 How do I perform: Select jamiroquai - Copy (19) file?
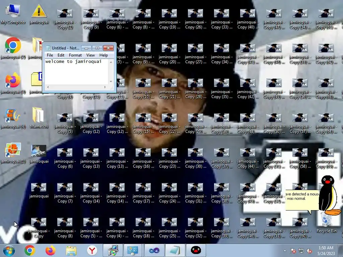[169, 19]
